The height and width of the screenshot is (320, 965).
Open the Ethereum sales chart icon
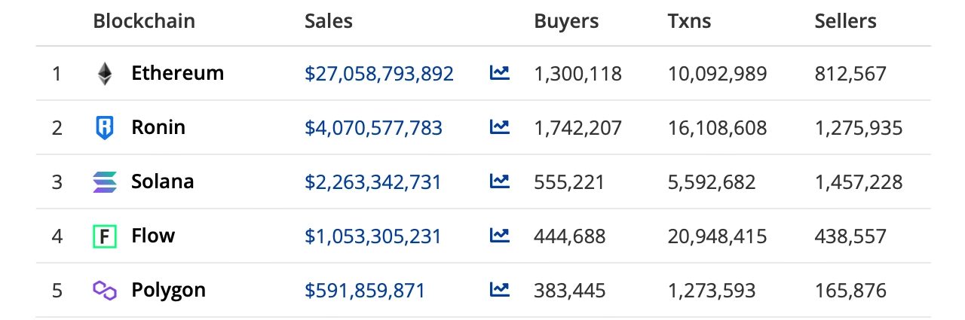[x=499, y=73]
